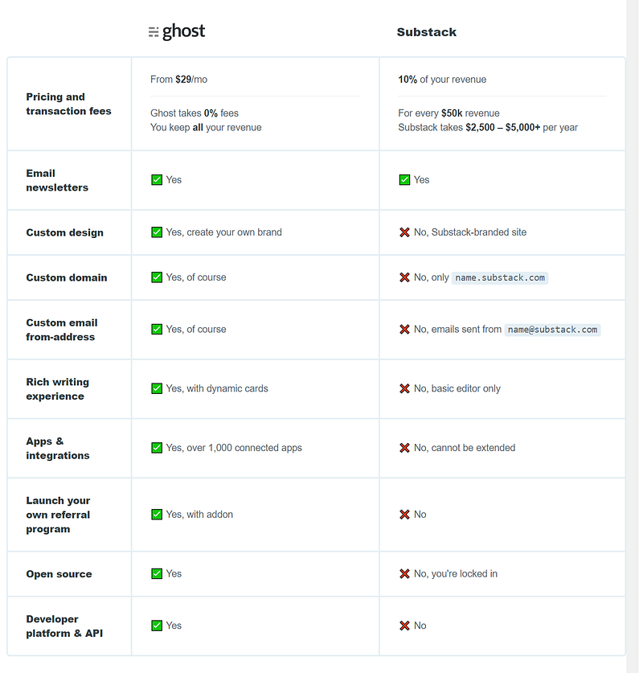The image size is (643, 673).
Task: Click green check beside 'Yes, with addon'
Action: tap(157, 514)
